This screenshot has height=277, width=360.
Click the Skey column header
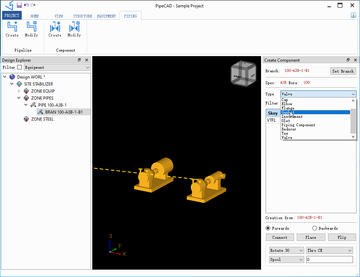273,113
